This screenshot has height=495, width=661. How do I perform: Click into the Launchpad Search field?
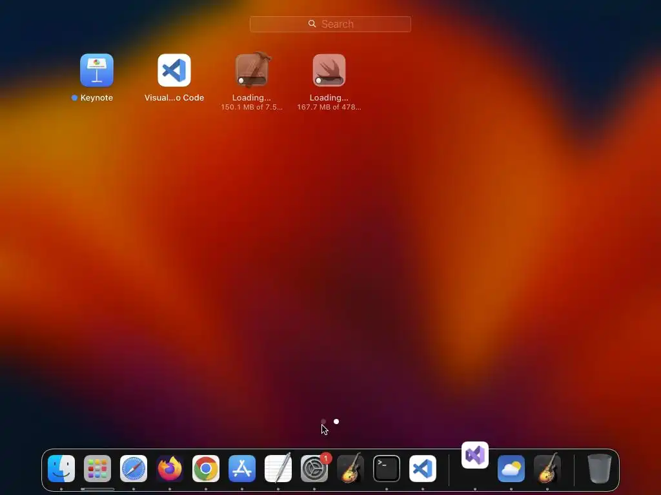click(330, 24)
